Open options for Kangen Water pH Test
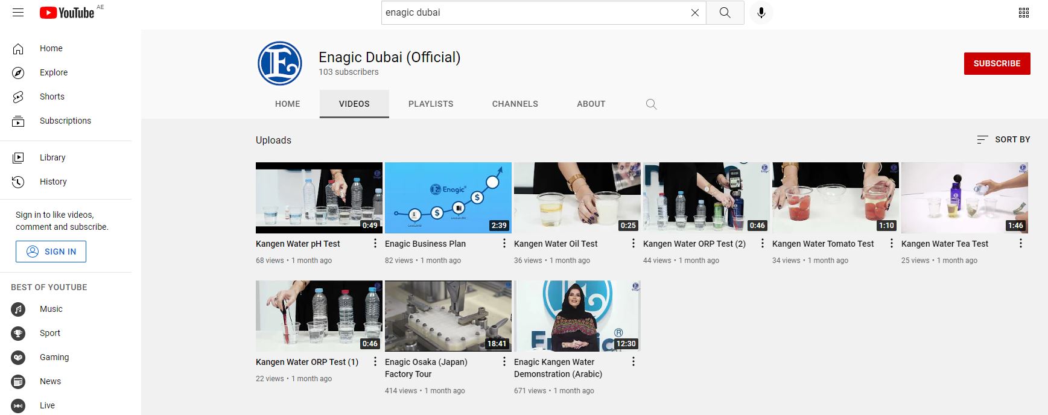This screenshot has width=1048, height=415. point(375,243)
